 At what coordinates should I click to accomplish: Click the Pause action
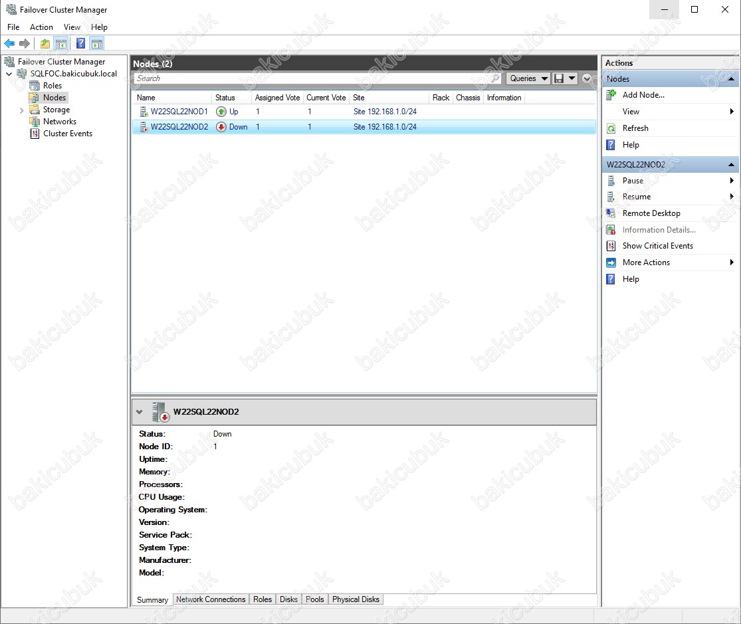click(x=632, y=181)
